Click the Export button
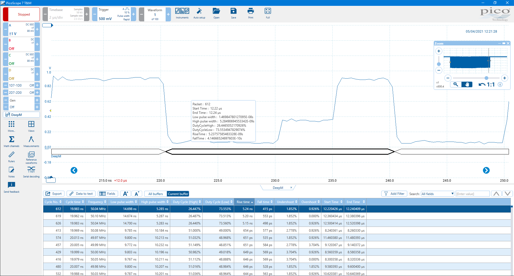This screenshot has height=276, width=514. pos(54,194)
